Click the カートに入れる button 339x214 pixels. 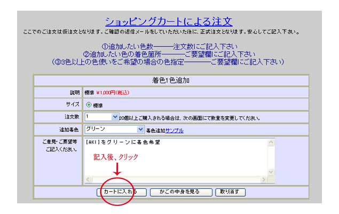(122, 192)
